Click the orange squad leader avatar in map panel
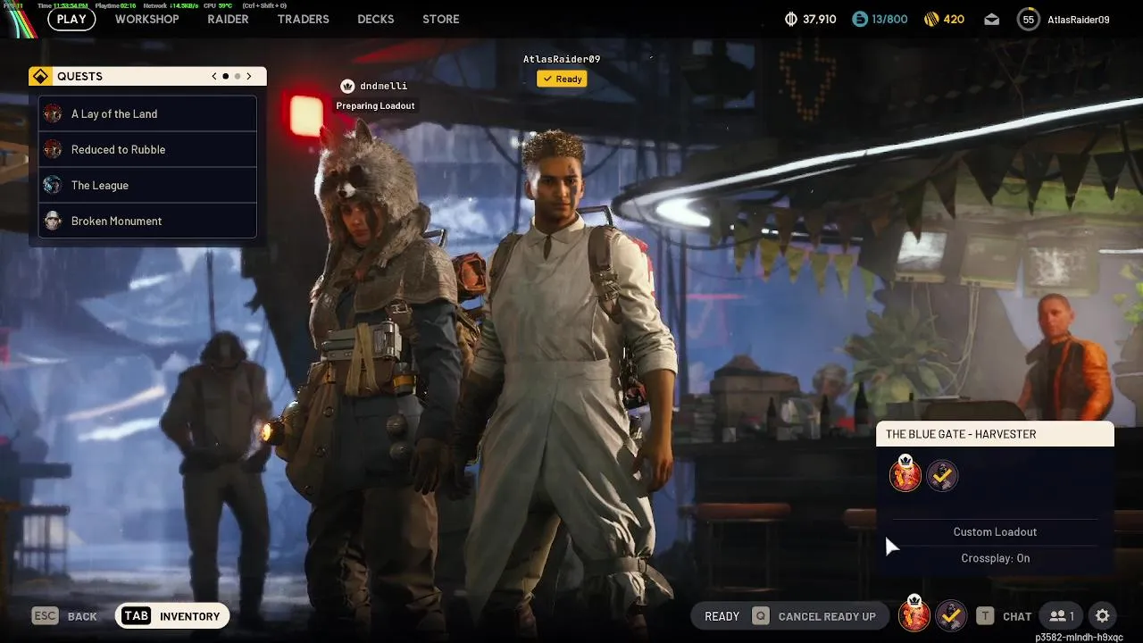This screenshot has height=643, width=1143. pos(905,474)
